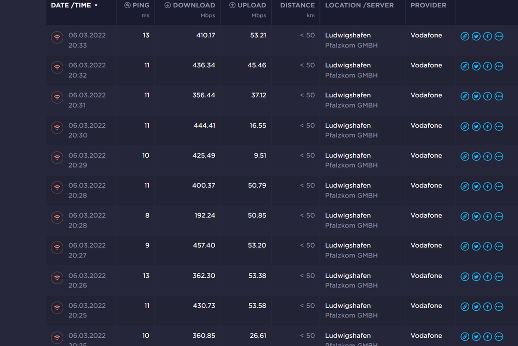
Task: Share the 20:31 result on Facebook
Action: pyautogui.click(x=487, y=96)
